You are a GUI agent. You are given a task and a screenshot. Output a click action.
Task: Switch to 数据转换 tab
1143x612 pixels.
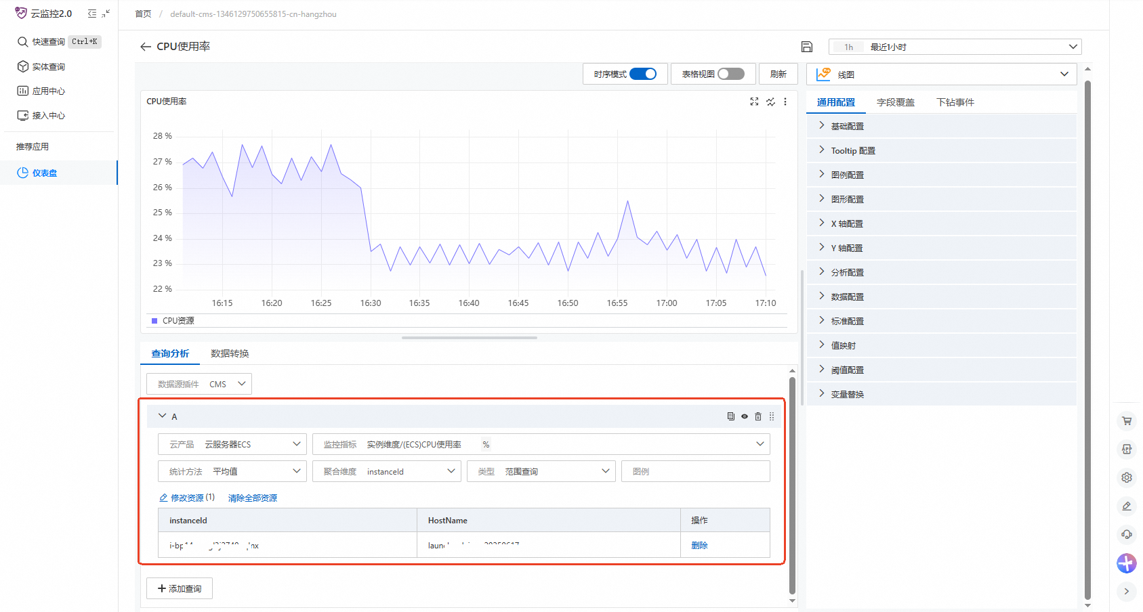point(230,353)
